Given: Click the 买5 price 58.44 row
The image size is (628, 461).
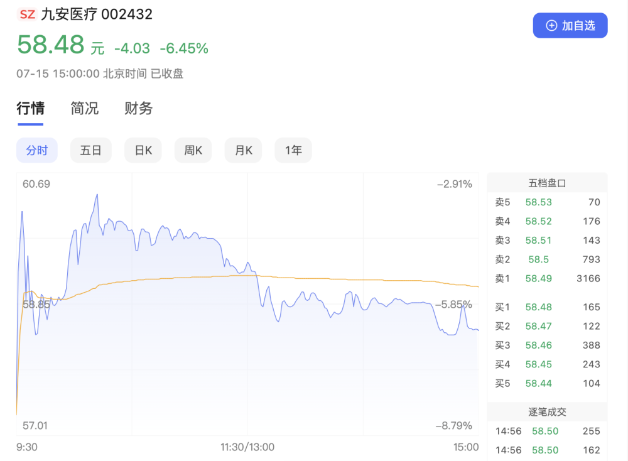Looking at the screenshot, I should pyautogui.click(x=547, y=383).
